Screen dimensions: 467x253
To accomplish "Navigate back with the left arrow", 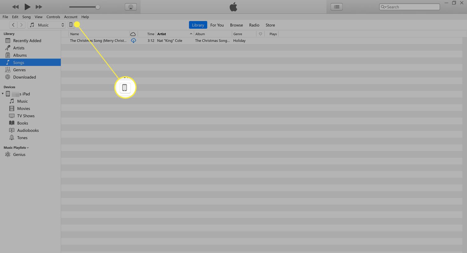I will [x=13, y=25].
